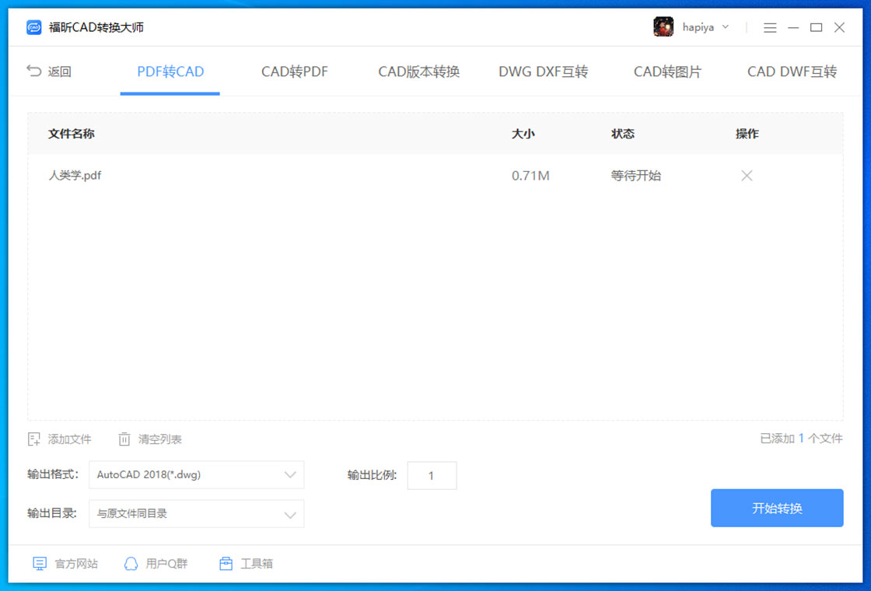The image size is (871, 591).
Task: Open the 官方网站 link
Action: pyautogui.click(x=65, y=564)
